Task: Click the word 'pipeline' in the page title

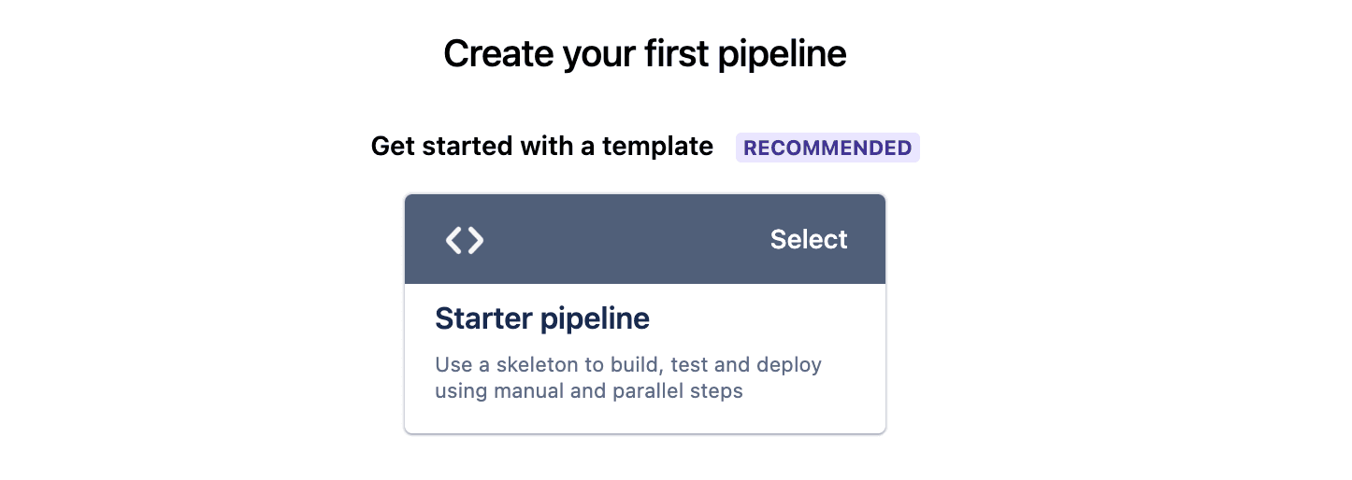Action: coord(782,54)
